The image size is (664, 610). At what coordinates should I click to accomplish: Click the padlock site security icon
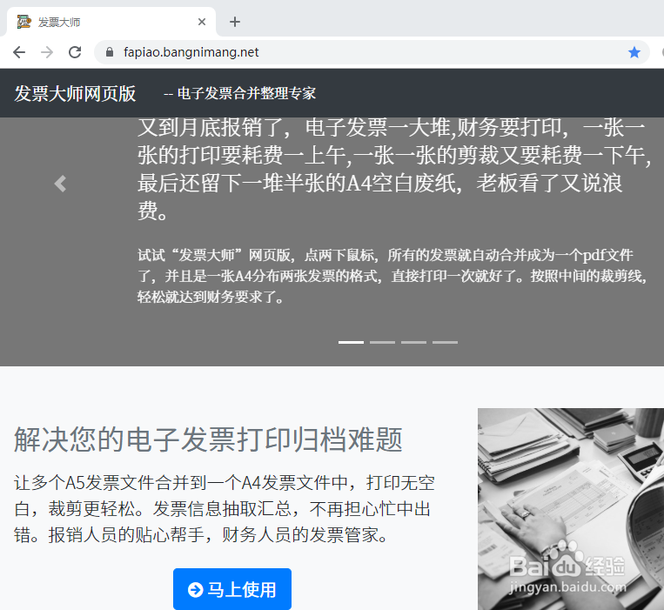(x=110, y=52)
